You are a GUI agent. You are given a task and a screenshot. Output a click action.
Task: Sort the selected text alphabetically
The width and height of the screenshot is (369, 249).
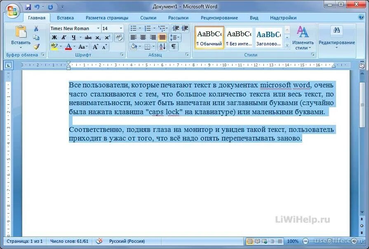[x=162, y=46]
